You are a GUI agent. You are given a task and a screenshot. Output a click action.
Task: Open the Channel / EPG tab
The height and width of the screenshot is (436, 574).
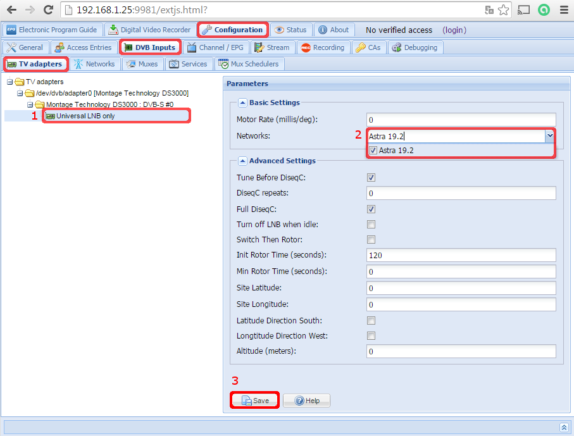pos(216,47)
